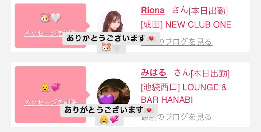The height and width of the screenshot is (132, 261).
Task: Select [池袋西口] LOUNGE & BAR HANABI text
Action: [184, 94]
